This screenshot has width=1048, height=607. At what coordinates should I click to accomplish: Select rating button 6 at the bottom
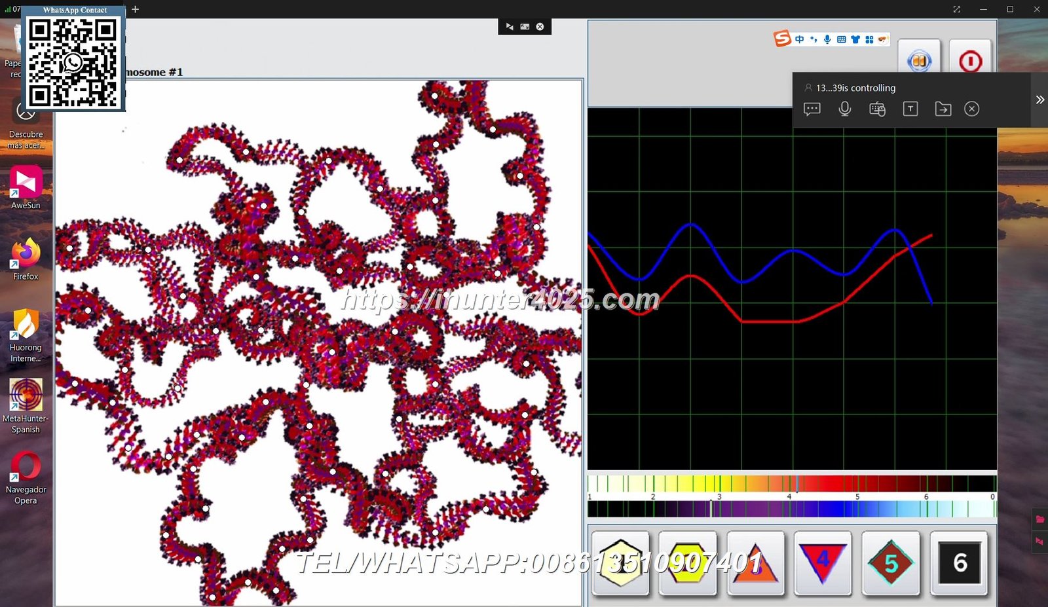point(959,564)
